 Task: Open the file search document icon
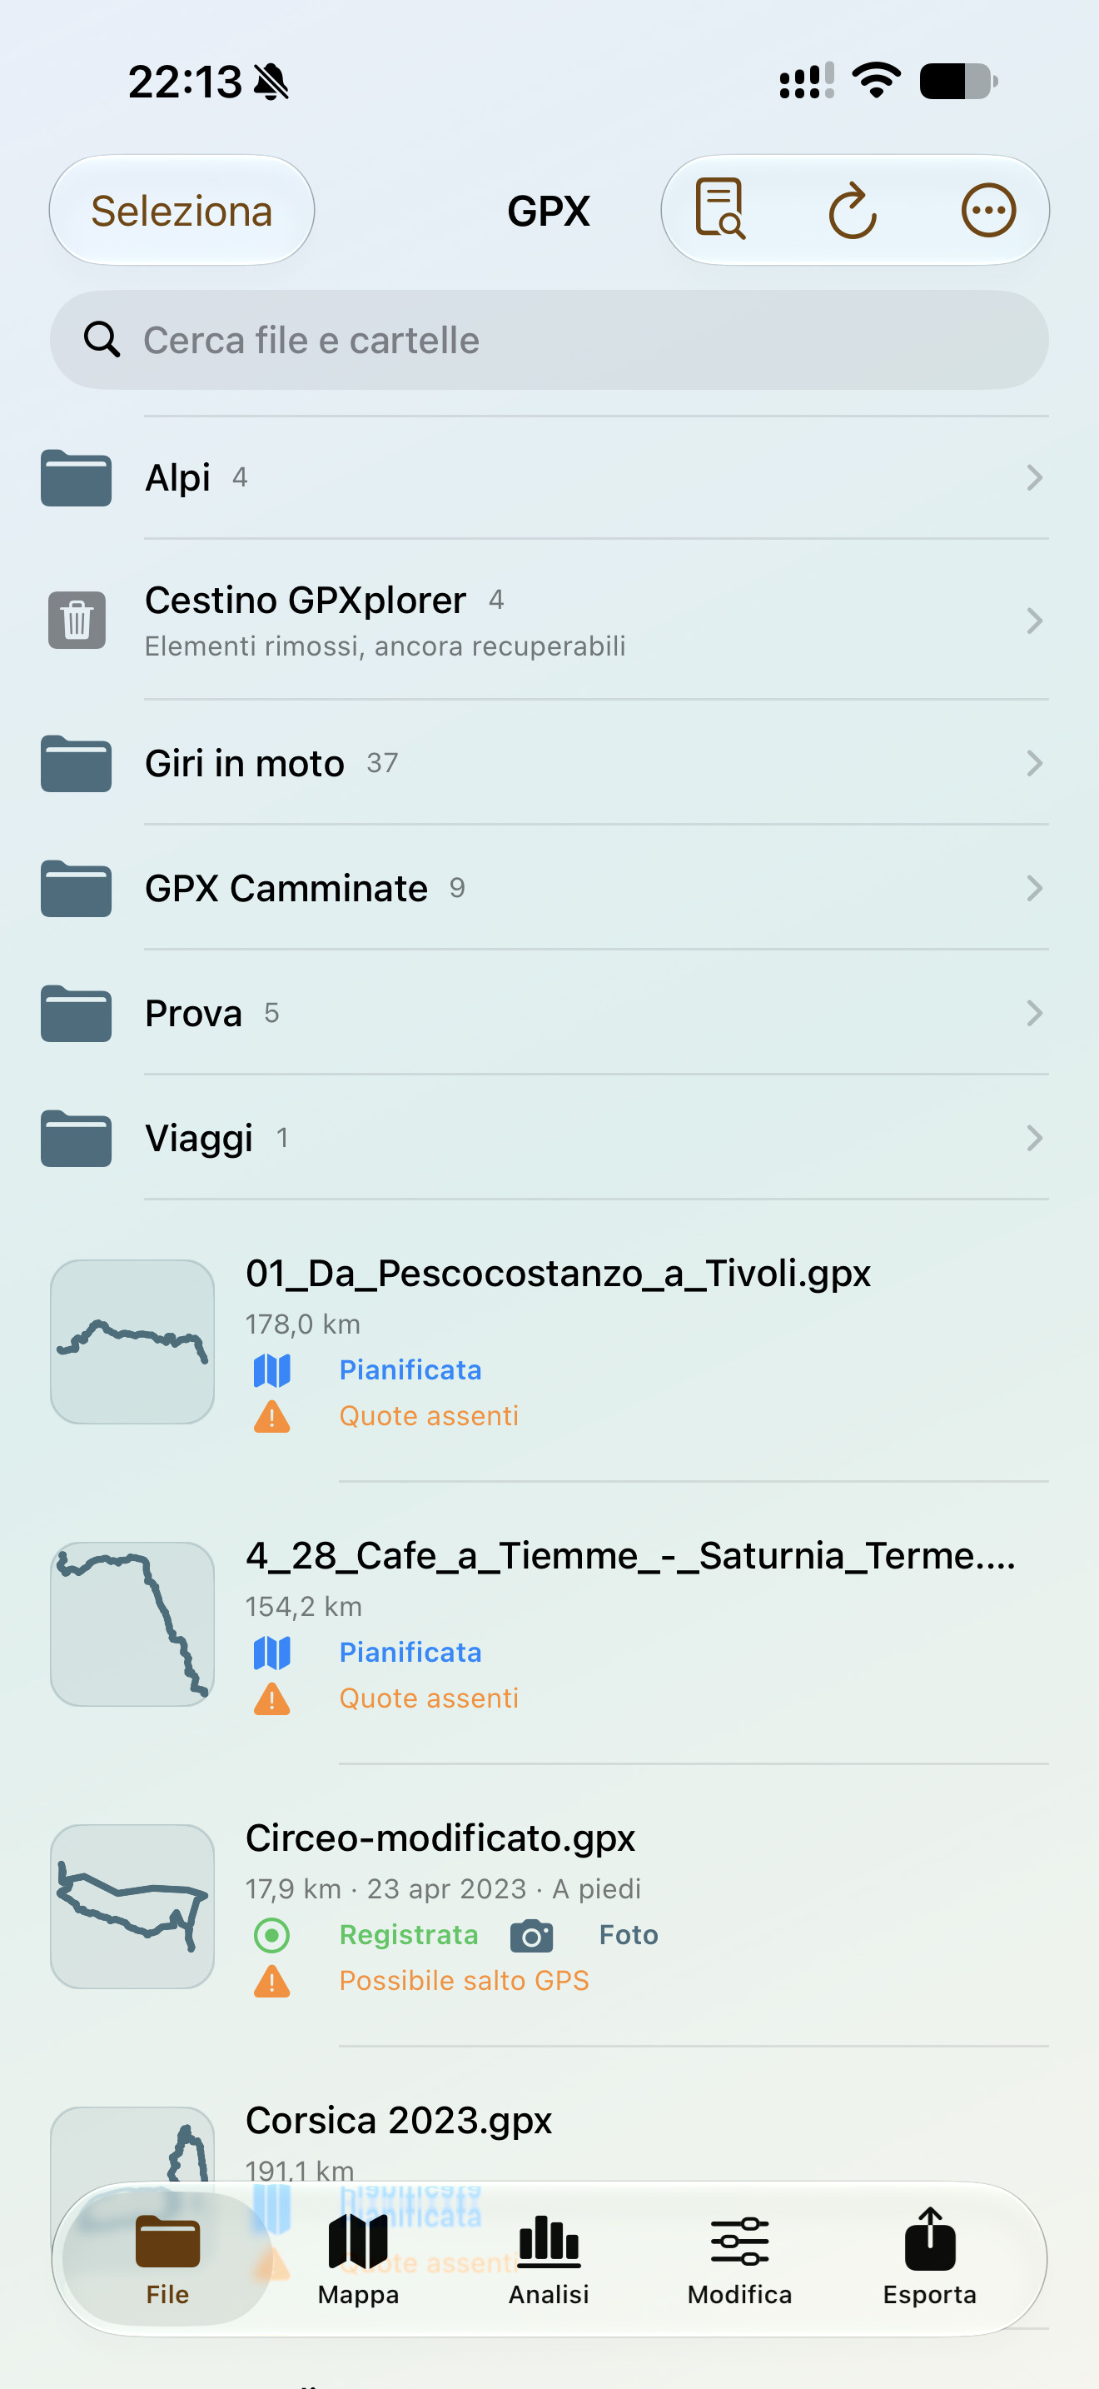(x=720, y=210)
